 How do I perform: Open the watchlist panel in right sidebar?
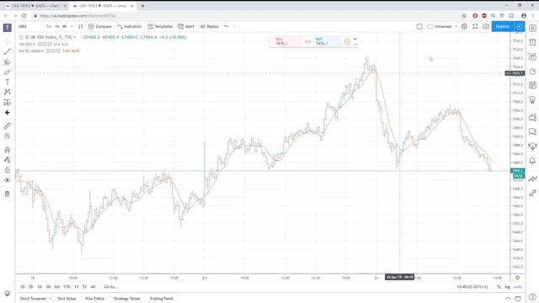pos(532,28)
